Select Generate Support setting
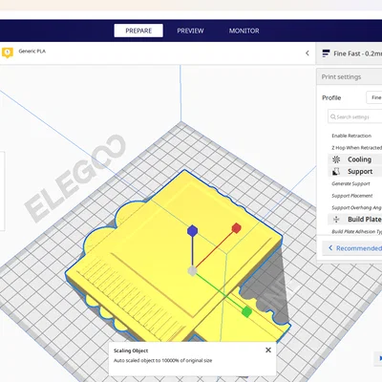 coord(350,183)
